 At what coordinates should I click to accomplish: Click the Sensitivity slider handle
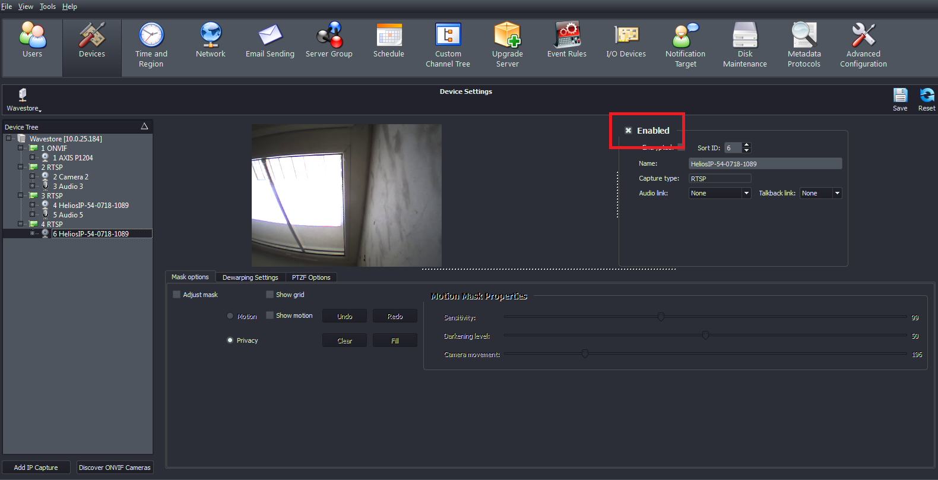point(661,317)
